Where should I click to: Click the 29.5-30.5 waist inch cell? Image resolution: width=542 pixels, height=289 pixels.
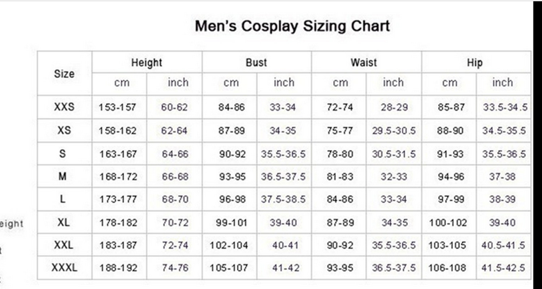coord(394,131)
